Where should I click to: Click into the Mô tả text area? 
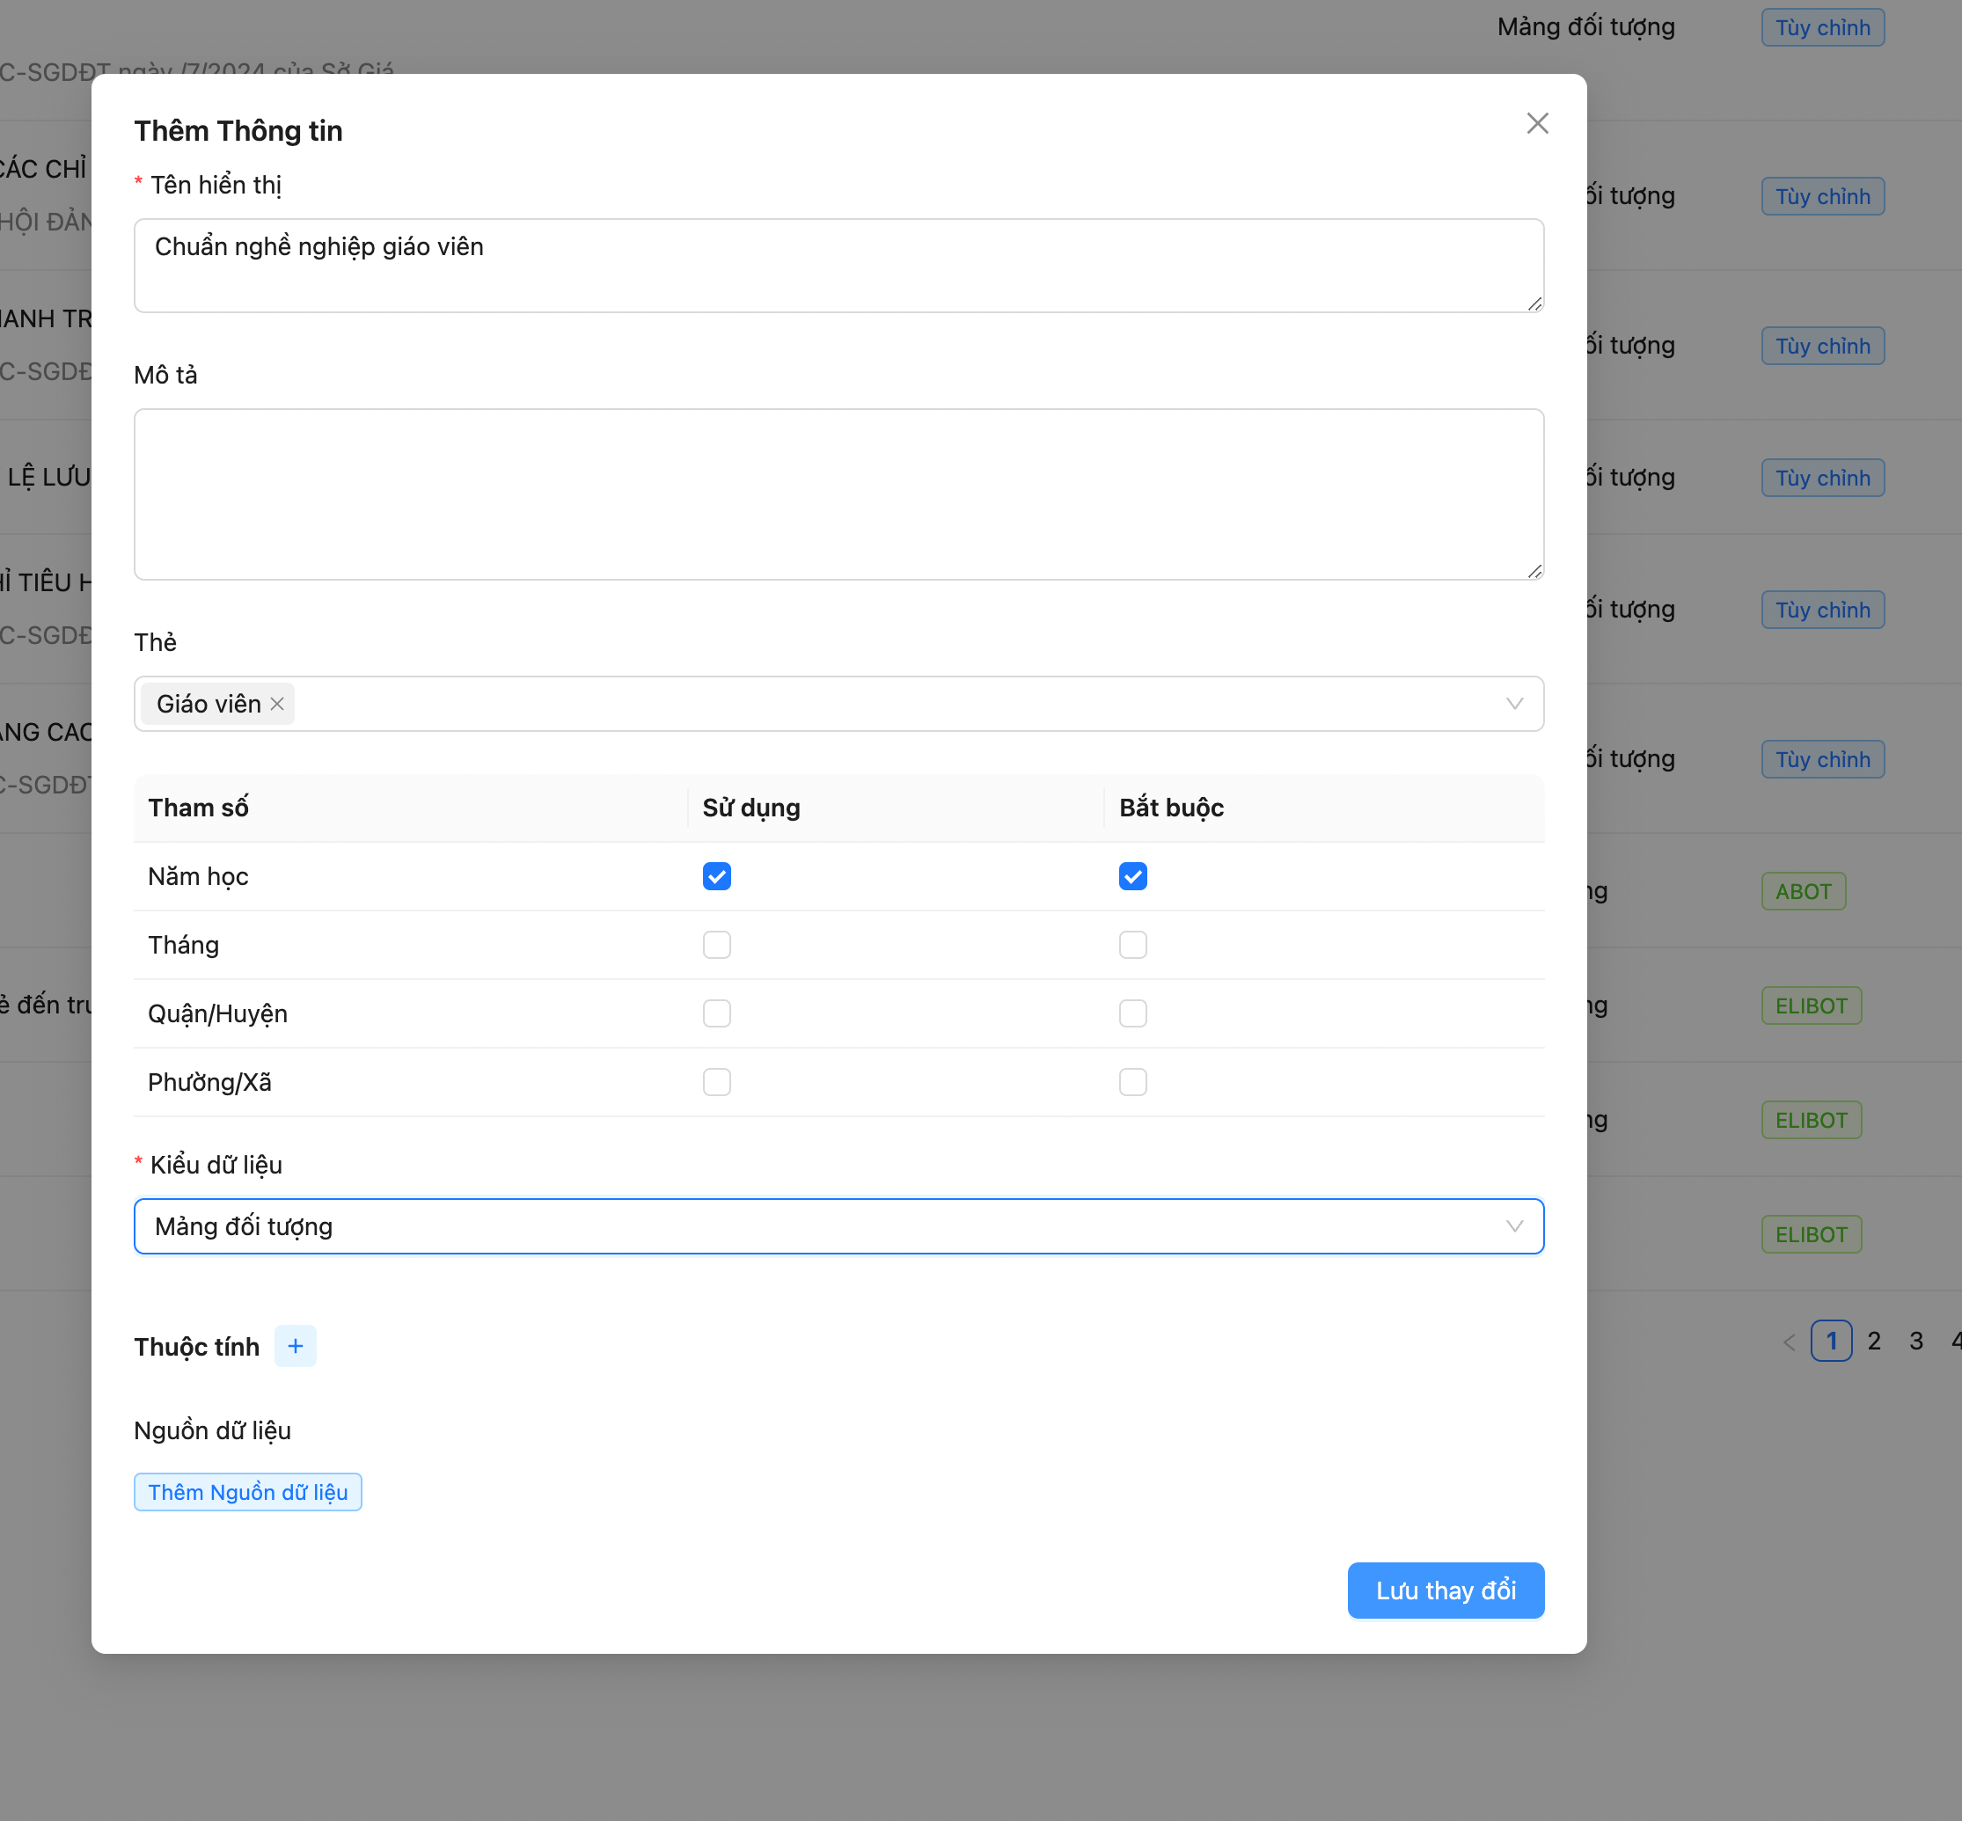pos(838,494)
